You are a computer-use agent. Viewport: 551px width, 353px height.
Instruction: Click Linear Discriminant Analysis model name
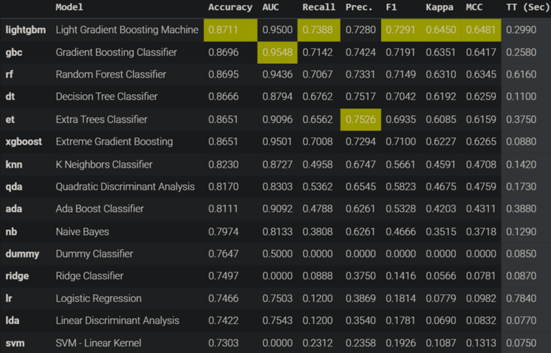coord(117,321)
